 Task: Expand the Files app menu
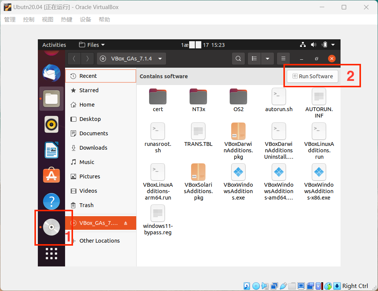[x=92, y=45]
